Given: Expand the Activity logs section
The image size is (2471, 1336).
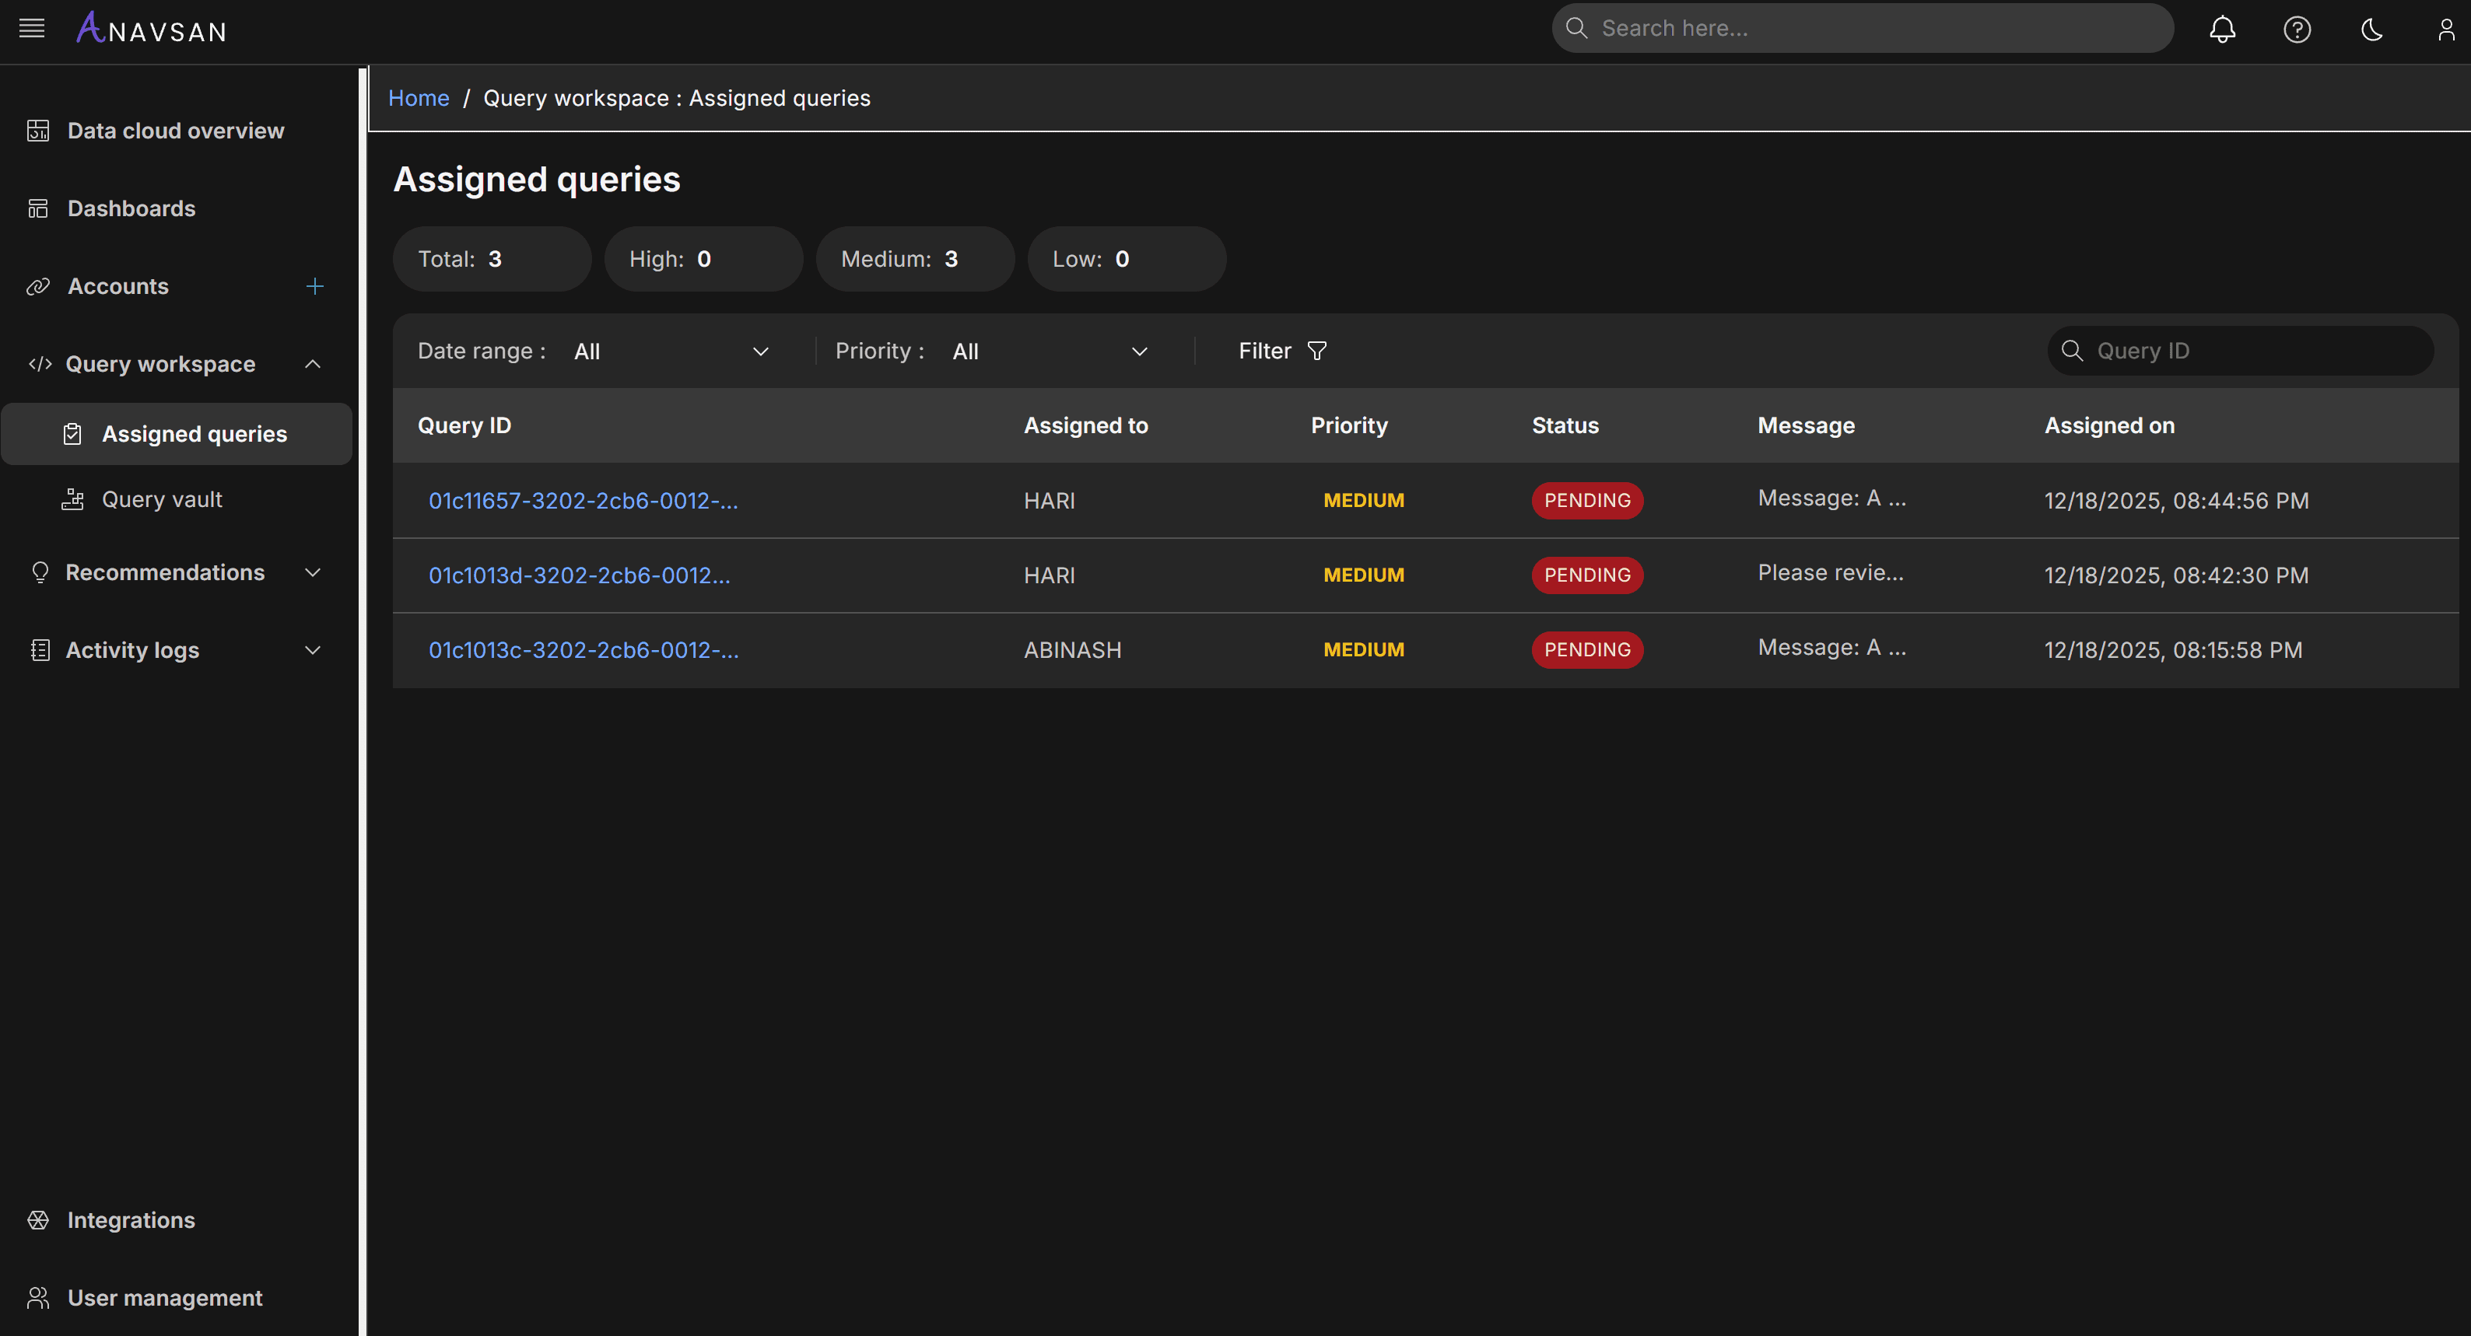Looking at the screenshot, I should point(313,650).
